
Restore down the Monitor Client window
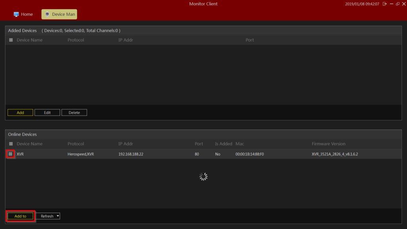click(397, 4)
